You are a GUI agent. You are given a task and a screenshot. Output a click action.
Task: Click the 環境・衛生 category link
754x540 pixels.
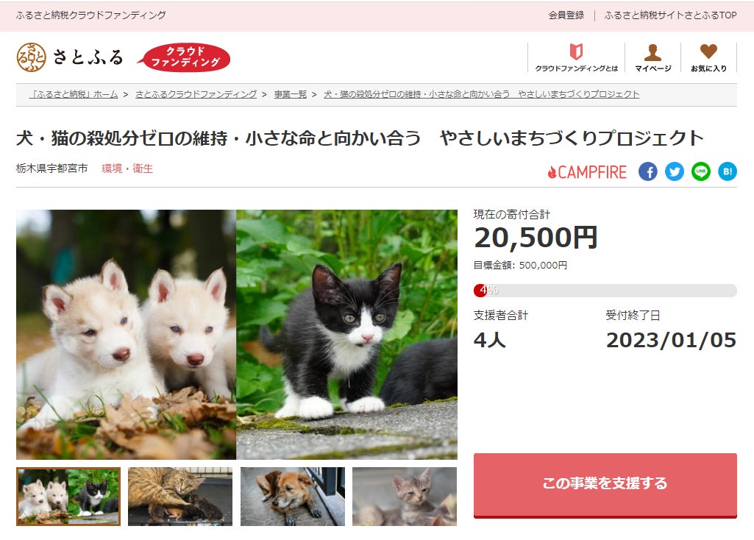(127, 168)
